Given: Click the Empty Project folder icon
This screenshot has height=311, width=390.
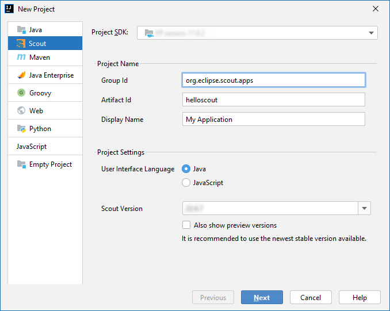Looking at the screenshot, I should pos(21,164).
